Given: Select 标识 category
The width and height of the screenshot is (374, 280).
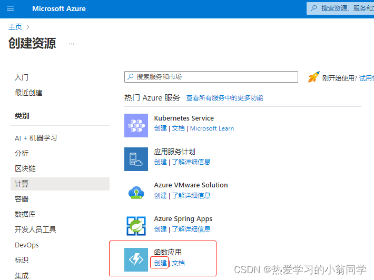Looking at the screenshot, I should [22, 260].
